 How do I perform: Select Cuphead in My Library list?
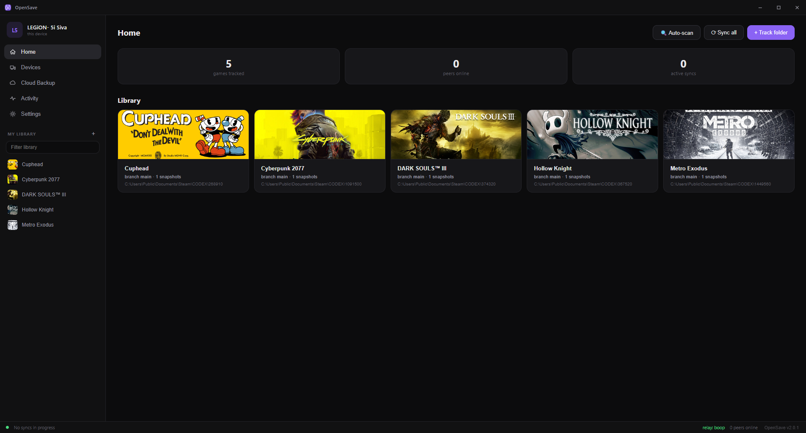pos(53,164)
